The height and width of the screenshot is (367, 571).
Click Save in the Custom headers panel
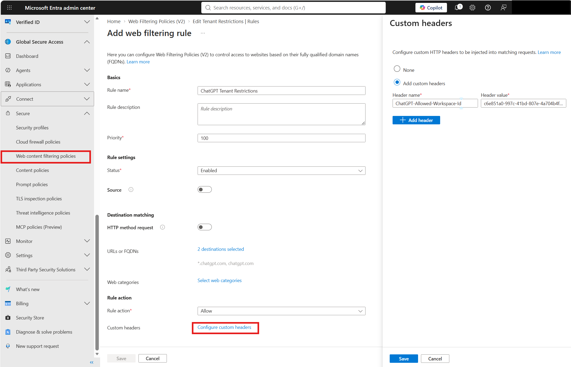pos(404,359)
